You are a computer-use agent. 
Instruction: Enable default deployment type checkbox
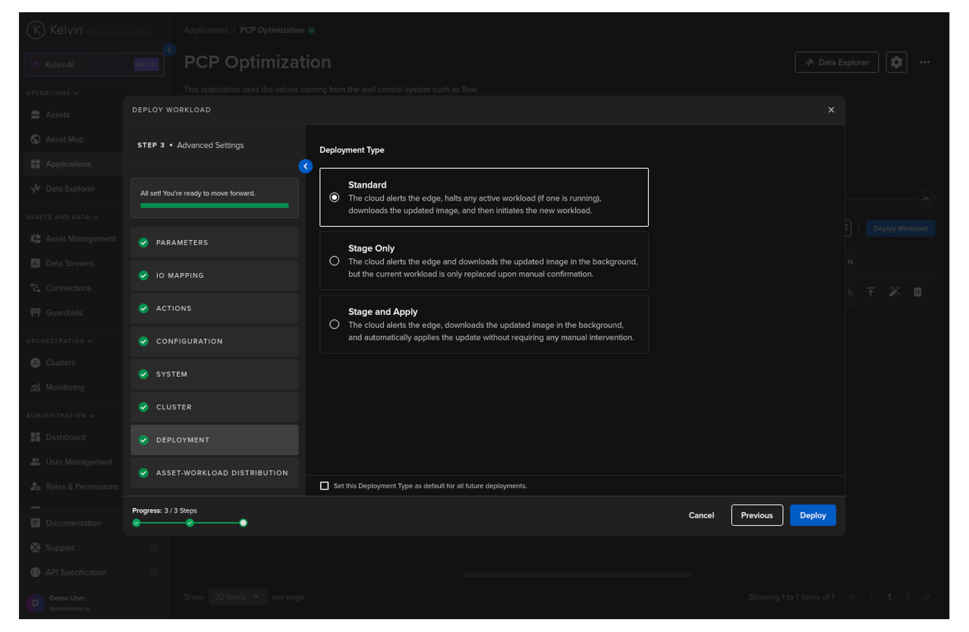coord(324,486)
